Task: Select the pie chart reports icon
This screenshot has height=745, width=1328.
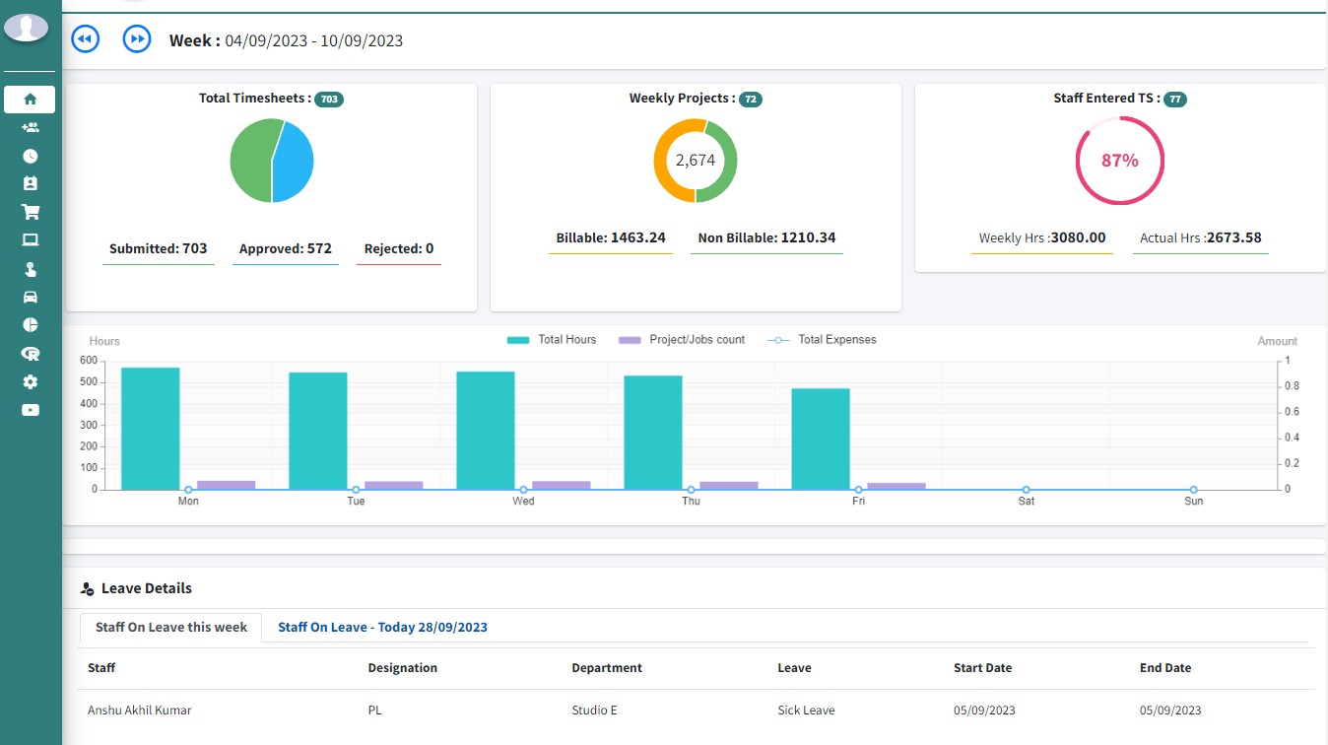Action: (30, 324)
